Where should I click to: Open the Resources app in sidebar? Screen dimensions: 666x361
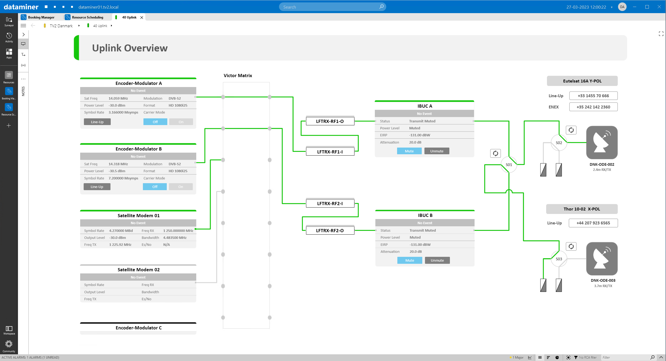point(9,77)
